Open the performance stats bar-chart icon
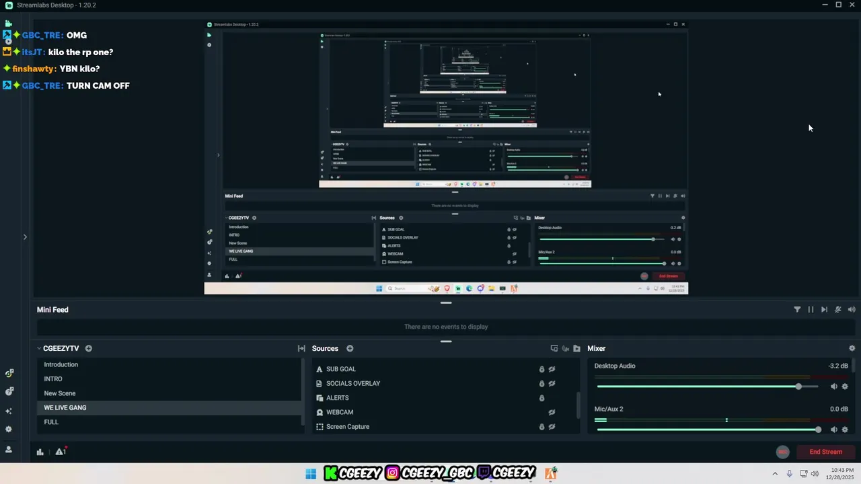The image size is (861, 484). [40, 452]
